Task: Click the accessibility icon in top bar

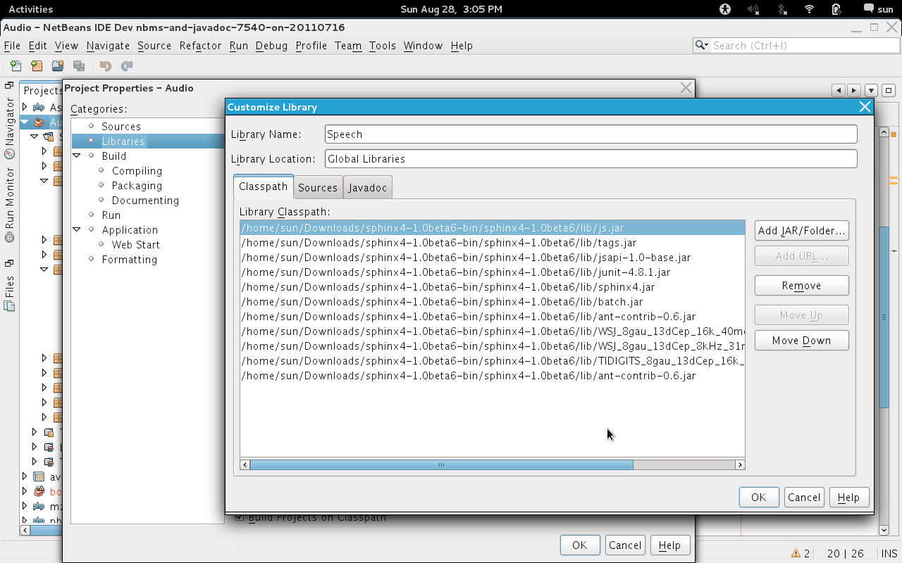Action: 725,9
